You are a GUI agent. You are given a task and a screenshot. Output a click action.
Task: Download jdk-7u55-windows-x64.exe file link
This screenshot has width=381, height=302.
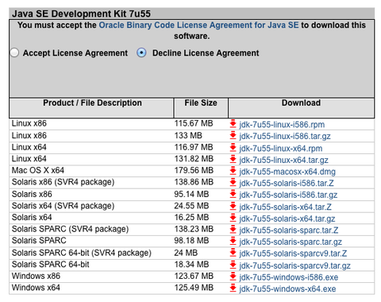(x=287, y=289)
